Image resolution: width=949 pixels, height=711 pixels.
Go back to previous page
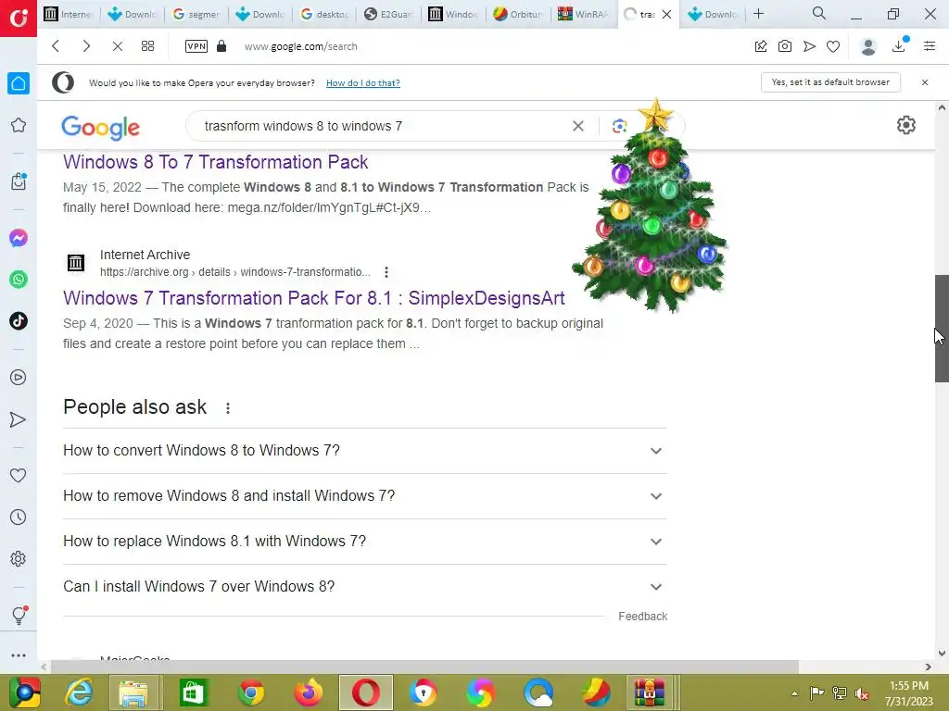pyautogui.click(x=56, y=46)
